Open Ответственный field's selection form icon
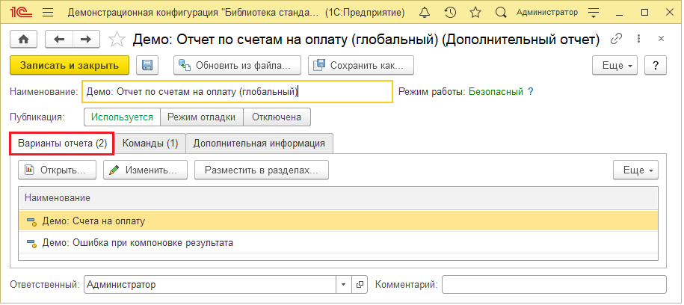The width and height of the screenshot is (684, 305). click(360, 285)
